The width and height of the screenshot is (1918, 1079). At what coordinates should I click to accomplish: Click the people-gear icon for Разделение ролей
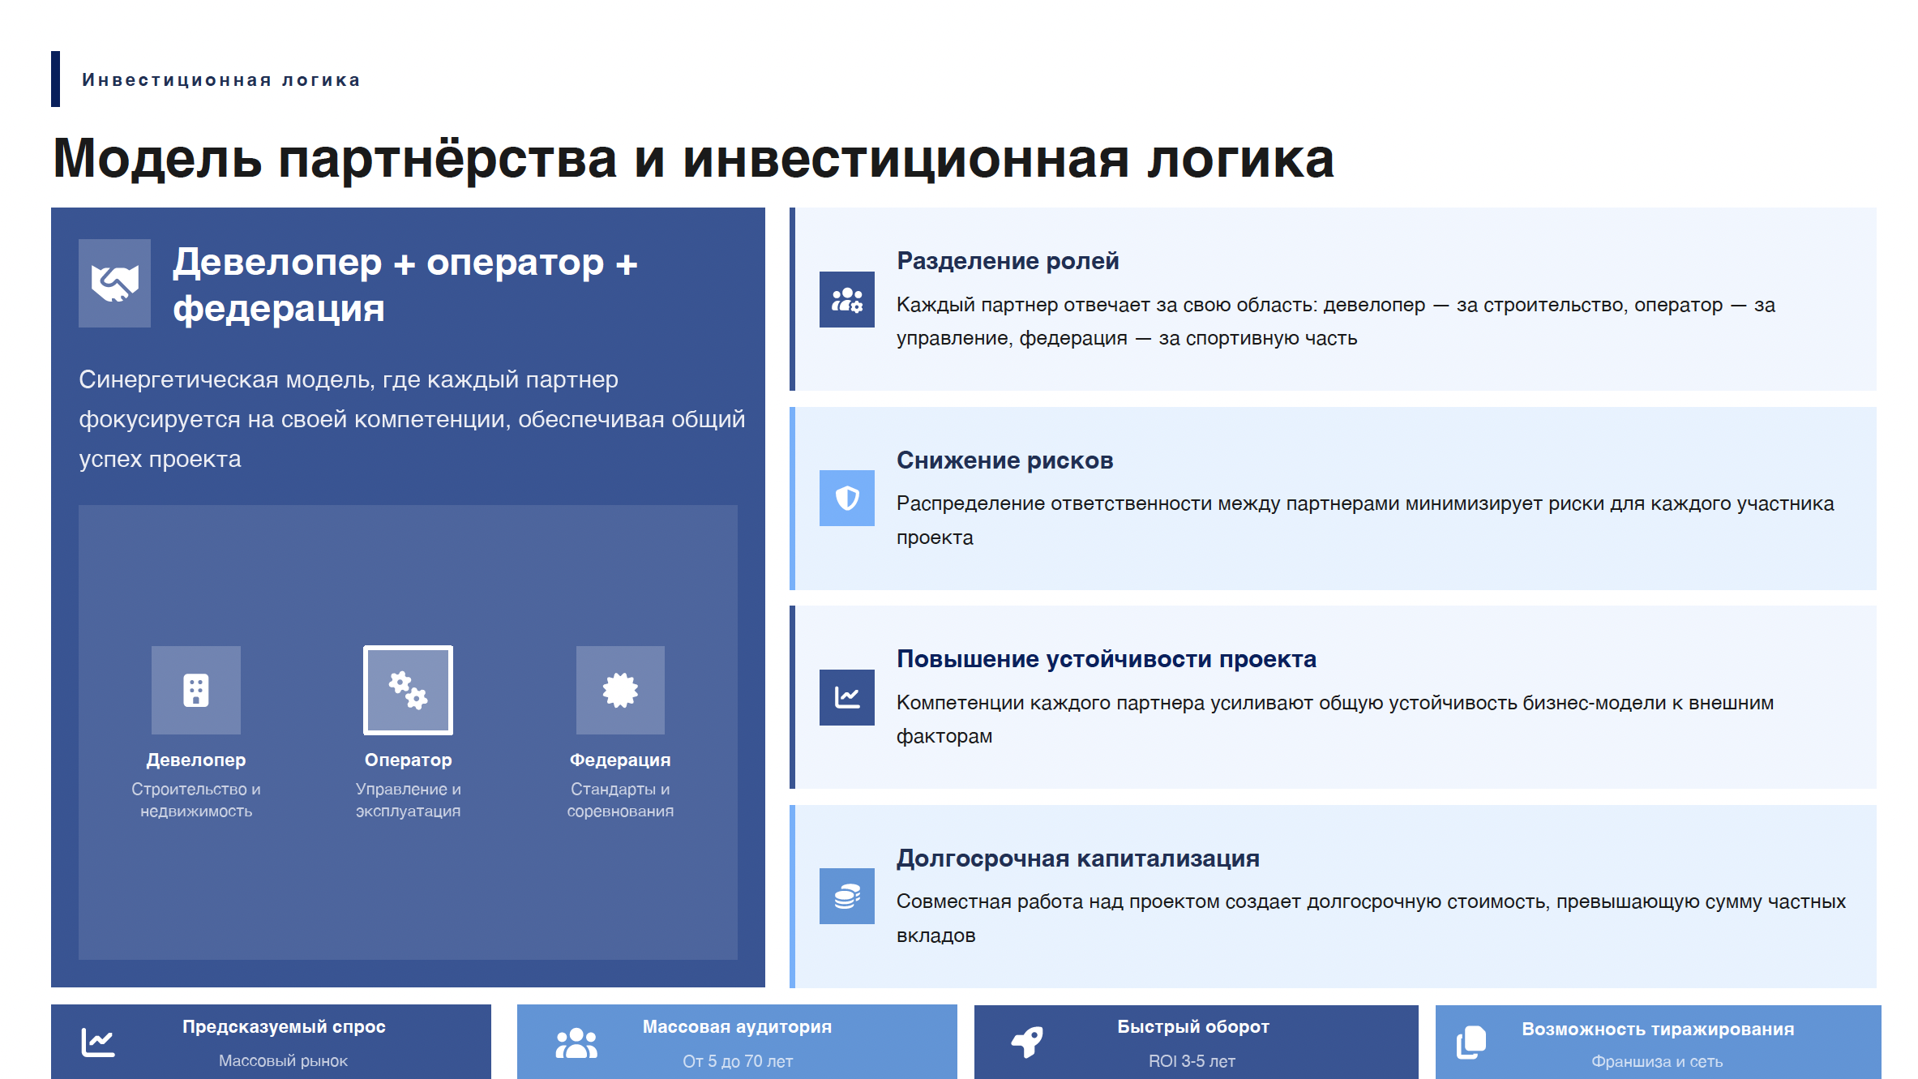[x=846, y=299]
